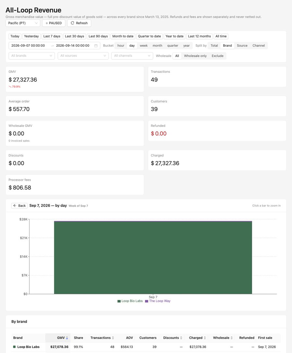Click the red 79.9% change indicator
The width and height of the screenshot is (292, 353).
click(x=14, y=87)
